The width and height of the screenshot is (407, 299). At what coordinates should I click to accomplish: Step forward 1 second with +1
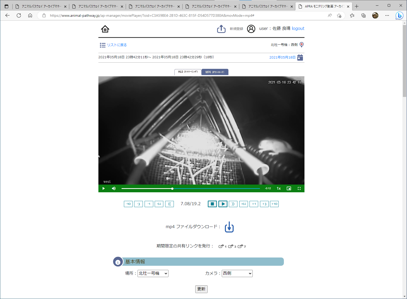click(x=254, y=204)
